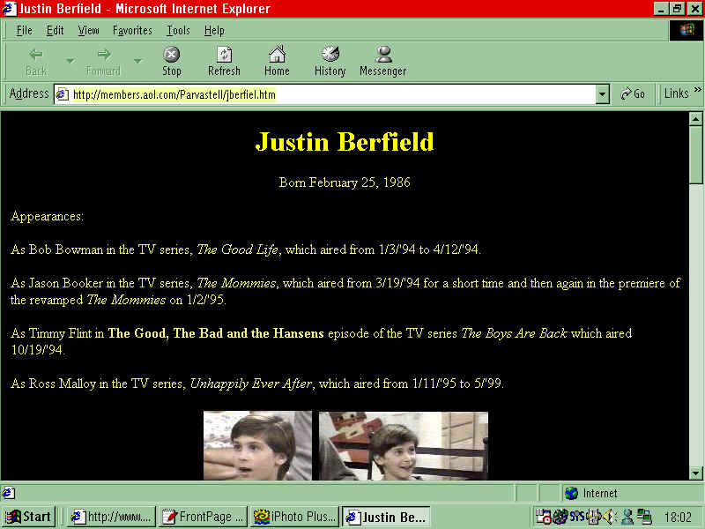Click the Windows logo throbber icon
This screenshot has width=705, height=529.
tap(686, 31)
